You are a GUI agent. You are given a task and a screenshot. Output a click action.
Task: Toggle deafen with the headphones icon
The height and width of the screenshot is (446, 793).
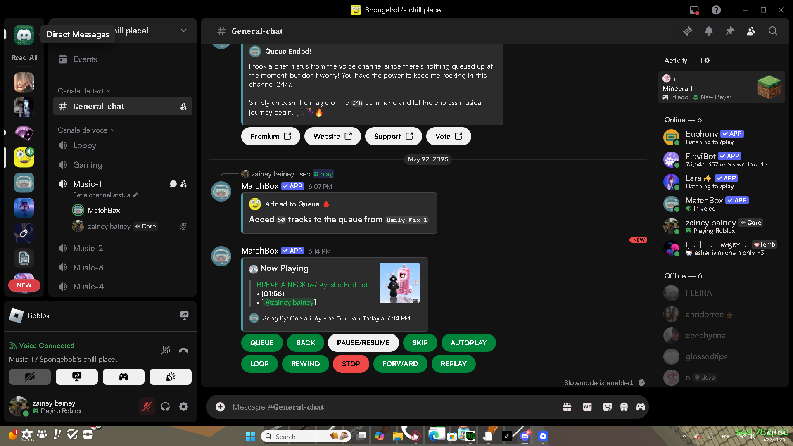(x=165, y=407)
